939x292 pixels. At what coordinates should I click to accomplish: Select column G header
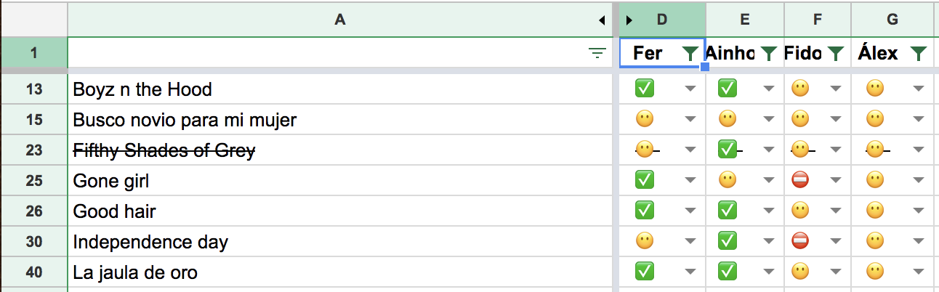tap(892, 20)
